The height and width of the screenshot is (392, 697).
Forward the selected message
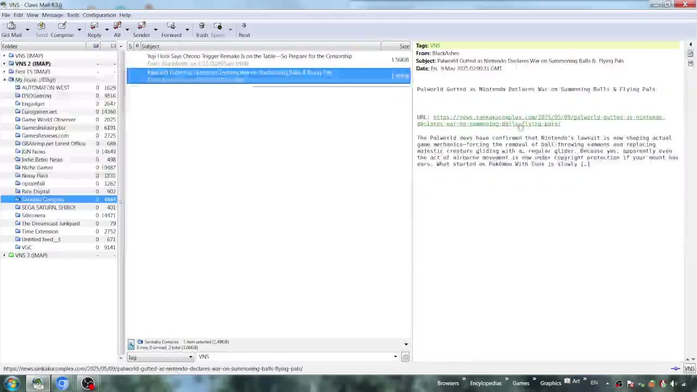pos(171,29)
